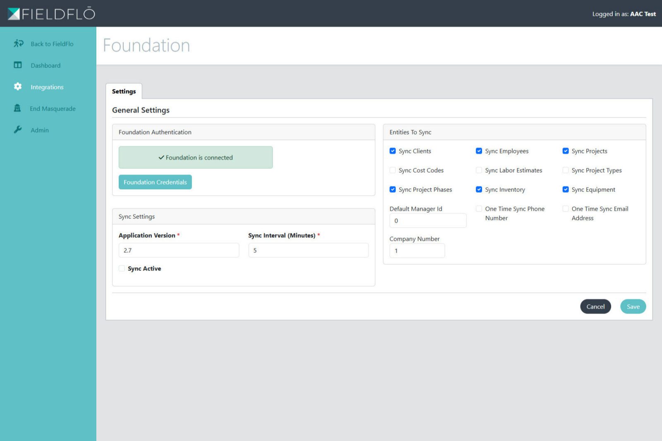Click the Foundation Authentication panel header
This screenshot has width=662, height=441.
244,132
